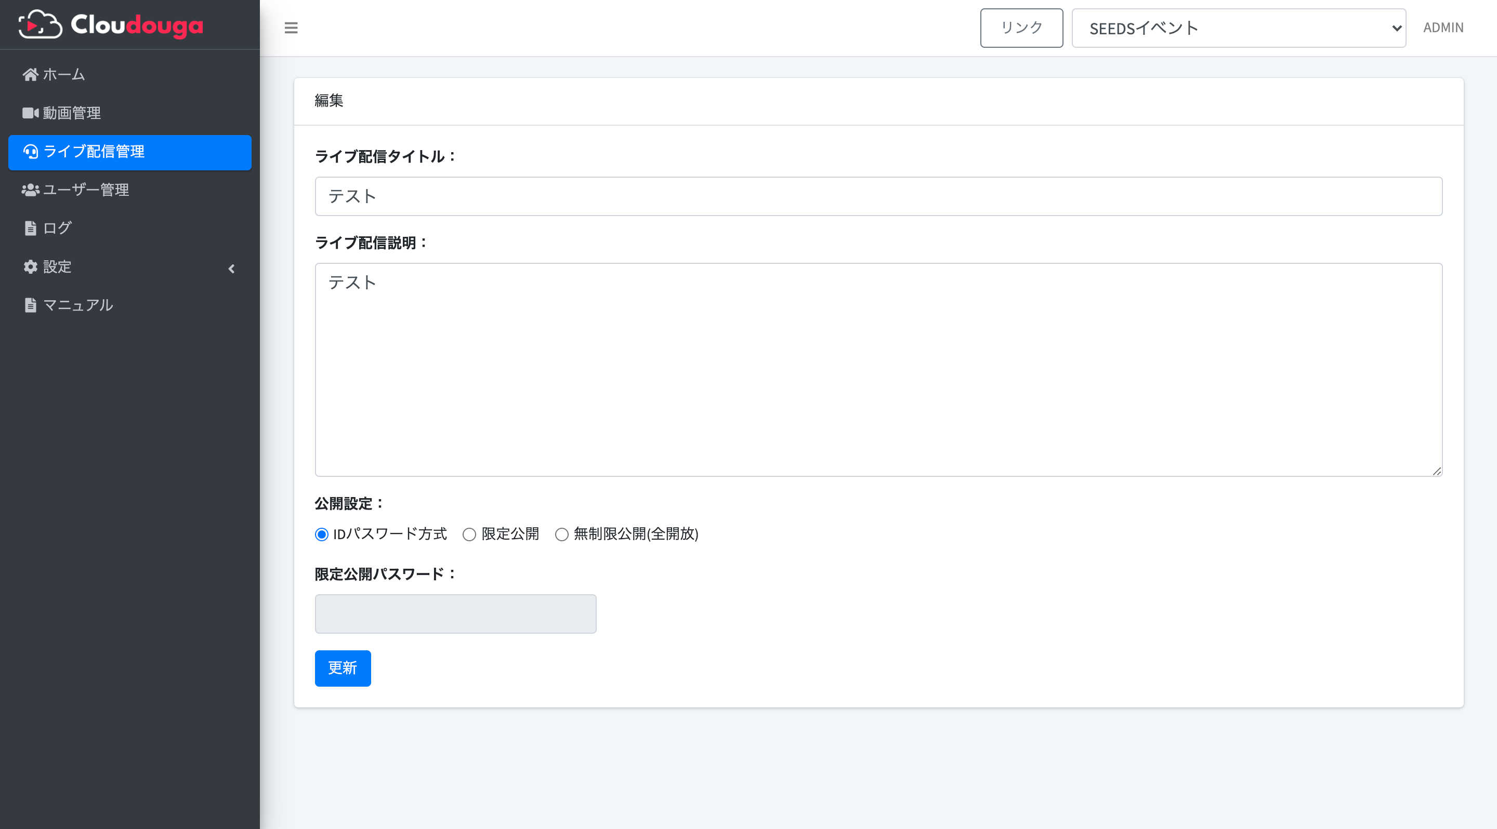Expand the 設定 submenu chevron

coord(231,268)
